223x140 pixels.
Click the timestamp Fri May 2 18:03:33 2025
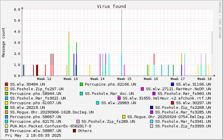[x=33, y=135]
